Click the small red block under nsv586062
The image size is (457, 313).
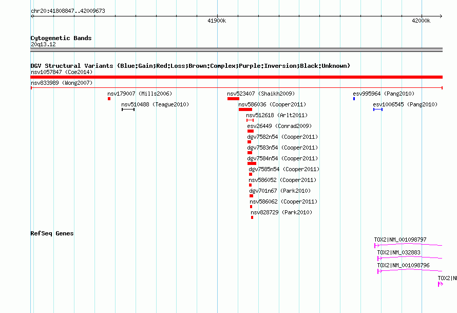[251, 207]
